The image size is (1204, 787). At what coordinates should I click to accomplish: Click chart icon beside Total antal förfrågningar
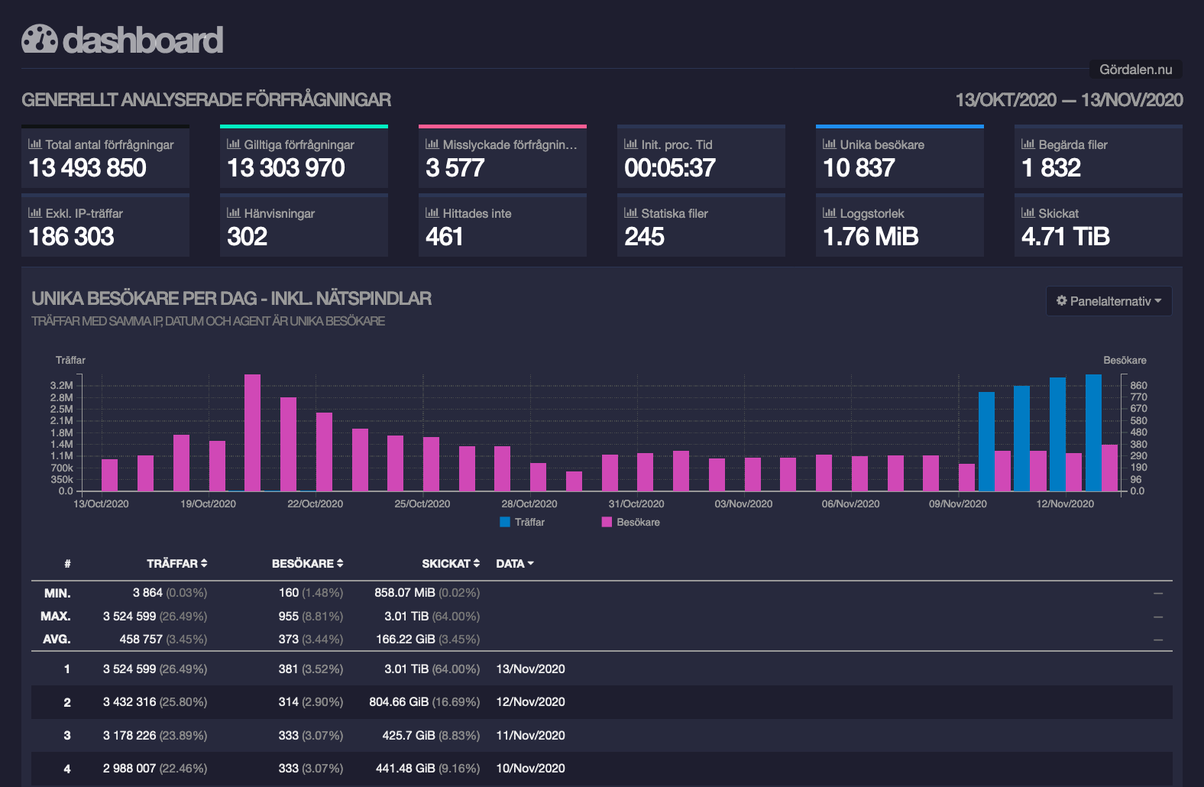coord(35,144)
